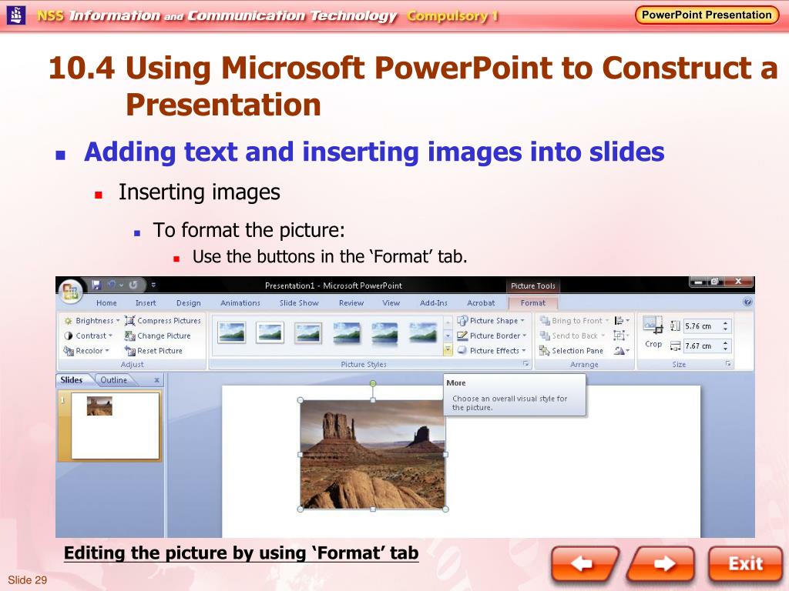Apply the fifth picture style in the gallery
The width and height of the screenshot is (789, 591).
point(384,332)
